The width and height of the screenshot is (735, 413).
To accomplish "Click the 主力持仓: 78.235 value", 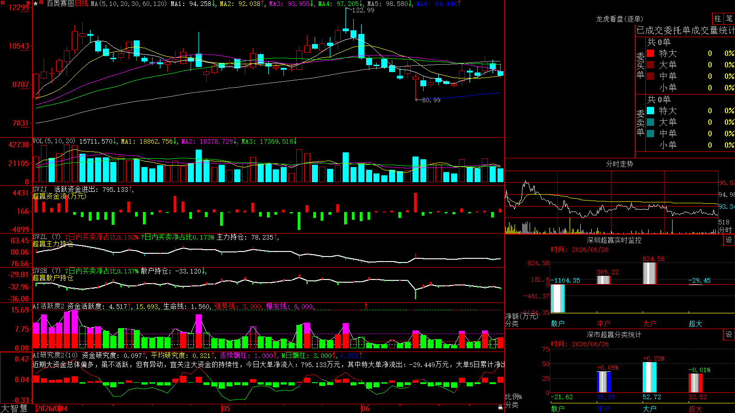I will tap(247, 237).
